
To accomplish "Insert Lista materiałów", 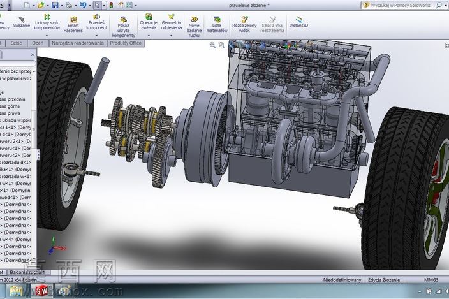I will point(217,24).
